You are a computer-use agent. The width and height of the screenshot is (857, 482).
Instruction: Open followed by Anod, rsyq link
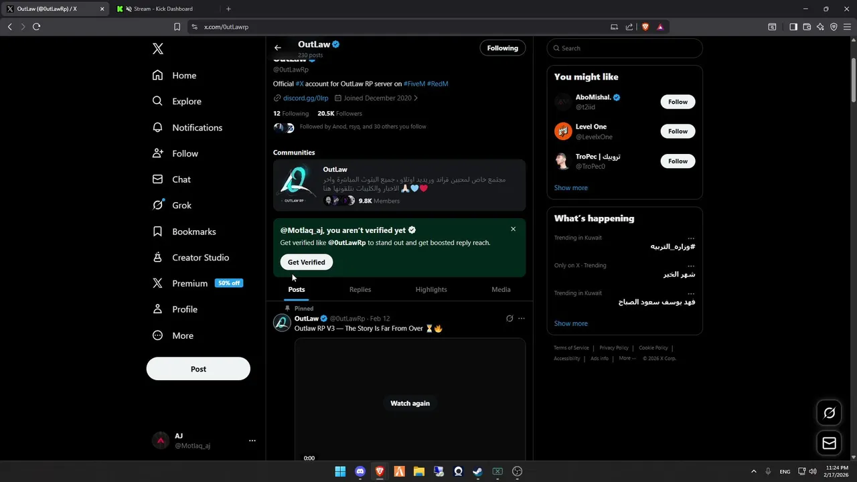point(363,127)
